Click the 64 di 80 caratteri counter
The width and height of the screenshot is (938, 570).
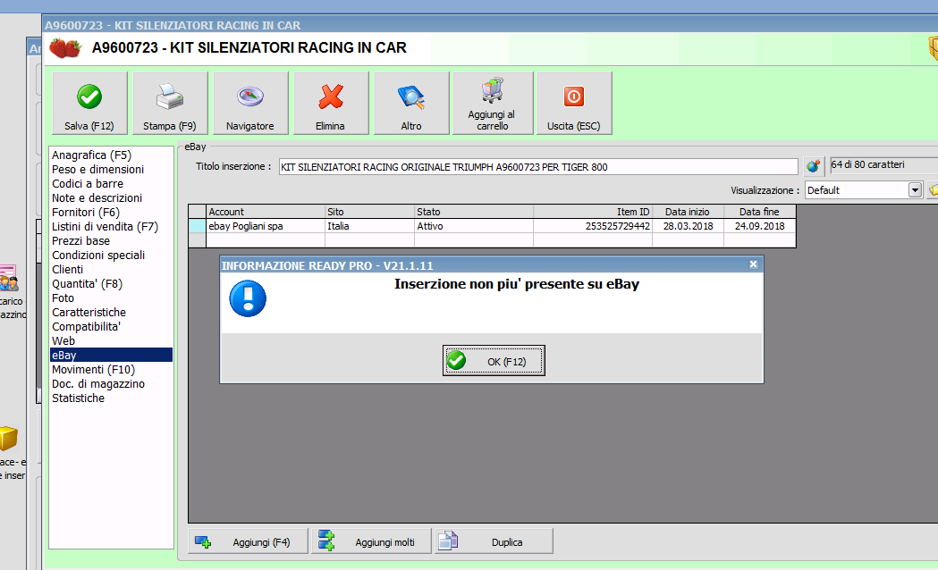[883, 165]
